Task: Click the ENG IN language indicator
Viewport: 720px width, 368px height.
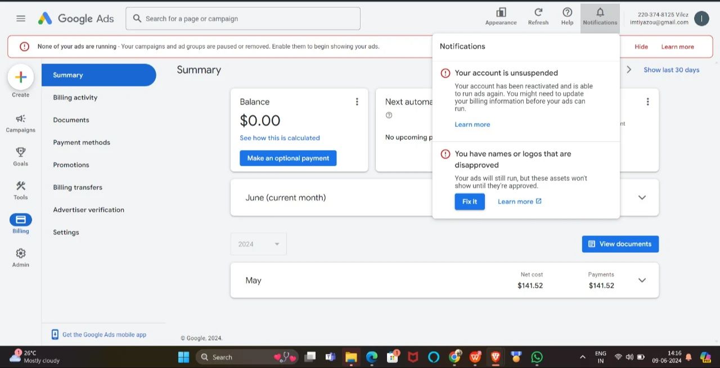Action: click(x=601, y=357)
